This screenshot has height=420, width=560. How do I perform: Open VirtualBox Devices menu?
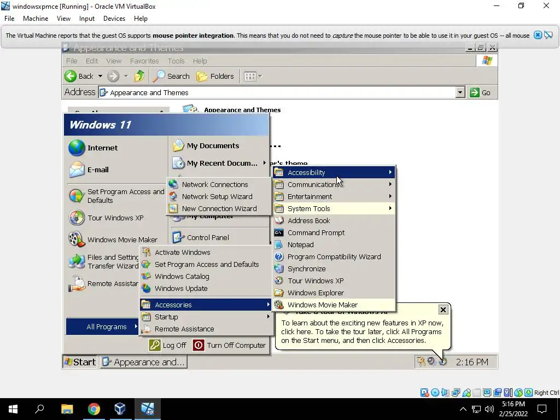coord(114,18)
